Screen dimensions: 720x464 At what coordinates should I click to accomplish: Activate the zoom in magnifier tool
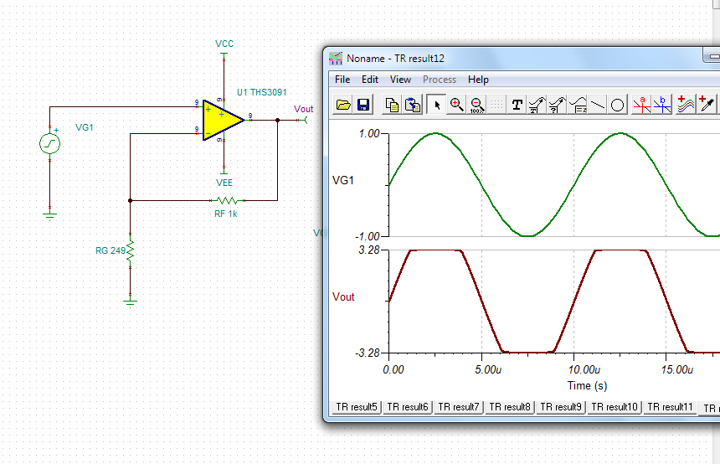coord(456,105)
